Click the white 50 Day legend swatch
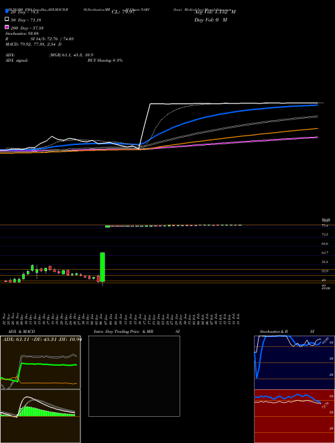The width and height of the screenshot is (335, 443). coord(7,19)
